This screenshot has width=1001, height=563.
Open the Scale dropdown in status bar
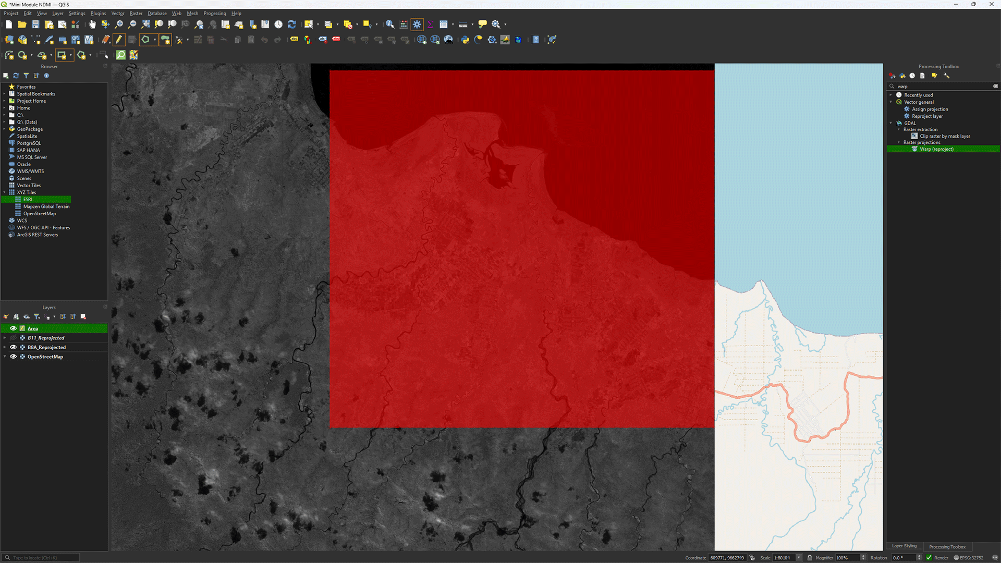[x=798, y=557]
